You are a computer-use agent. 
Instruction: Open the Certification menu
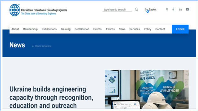click(x=82, y=29)
